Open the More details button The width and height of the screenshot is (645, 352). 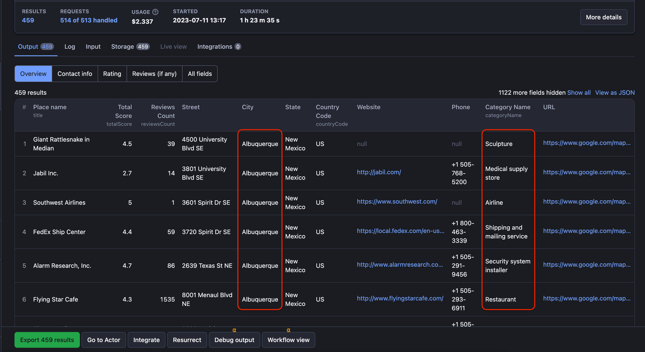click(603, 17)
